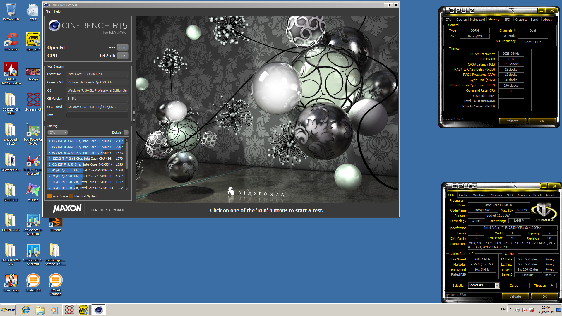The width and height of the screenshot is (562, 316).
Task: Open the cinebench r11.5 folder
Action: [x=11, y=134]
